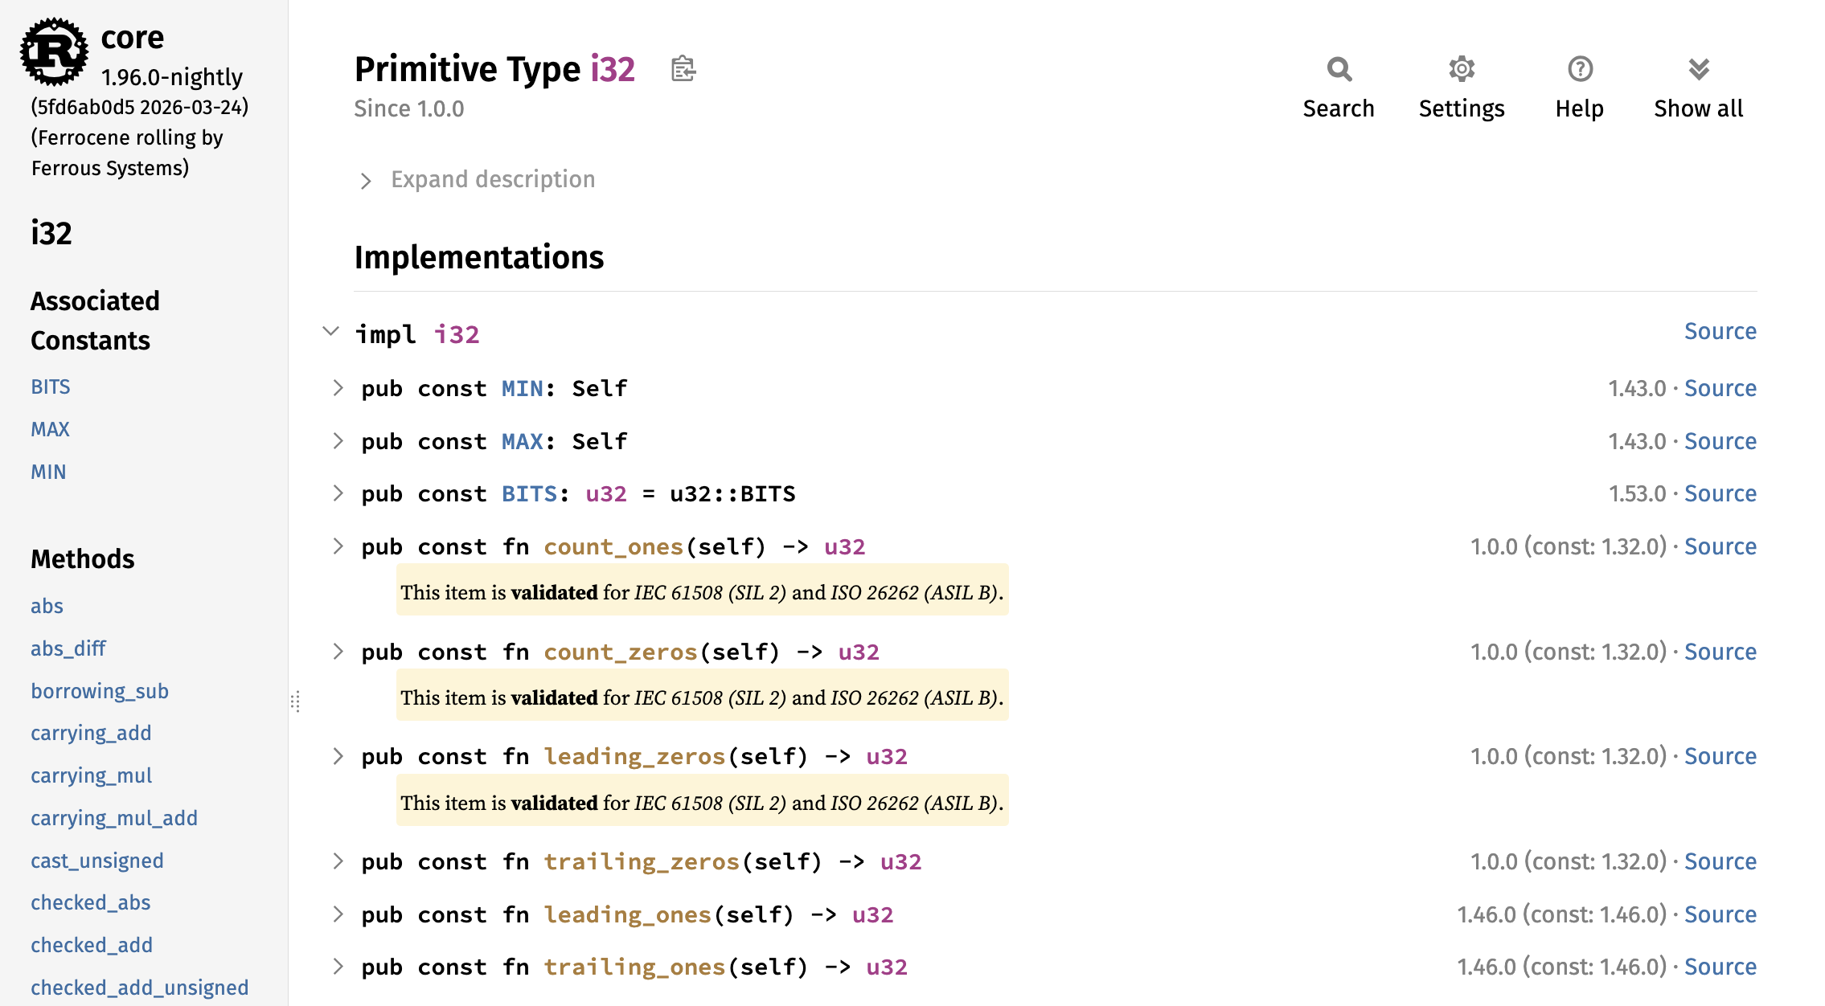This screenshot has width=1825, height=1006.
Task: Expand the MIN constant details
Action: click(x=338, y=388)
